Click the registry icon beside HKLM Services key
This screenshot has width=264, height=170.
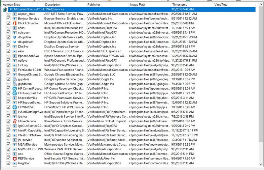[5, 10]
